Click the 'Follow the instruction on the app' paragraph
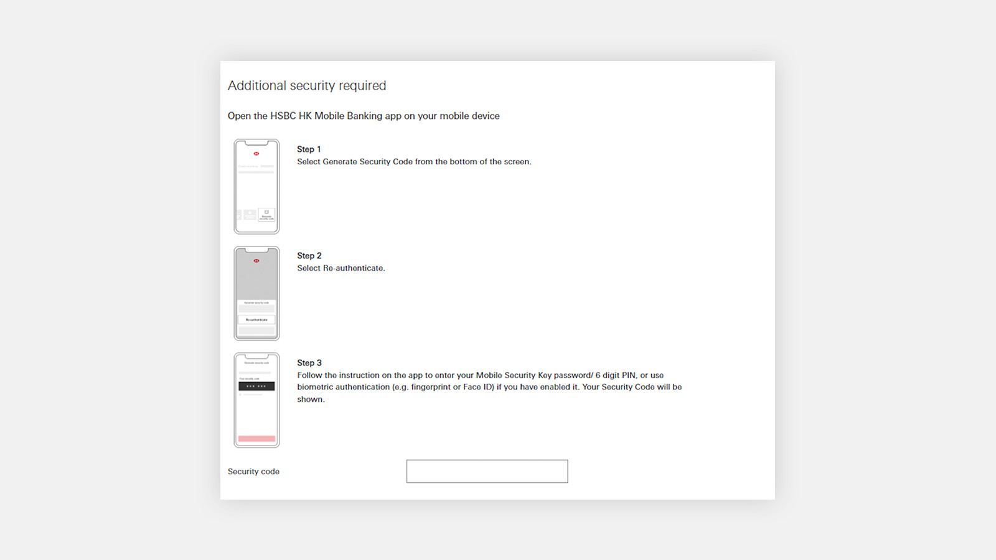This screenshot has width=996, height=560. coord(489,387)
